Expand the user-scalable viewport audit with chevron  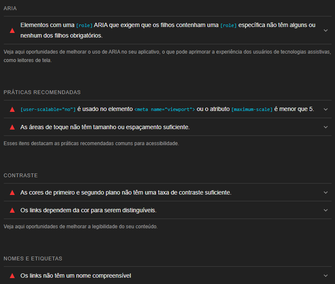325,109
